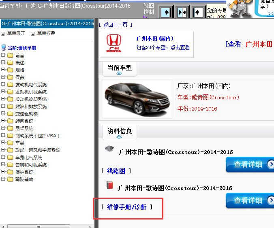
Task: Open the 变速驱动桥 folder label
Action: [26, 114]
